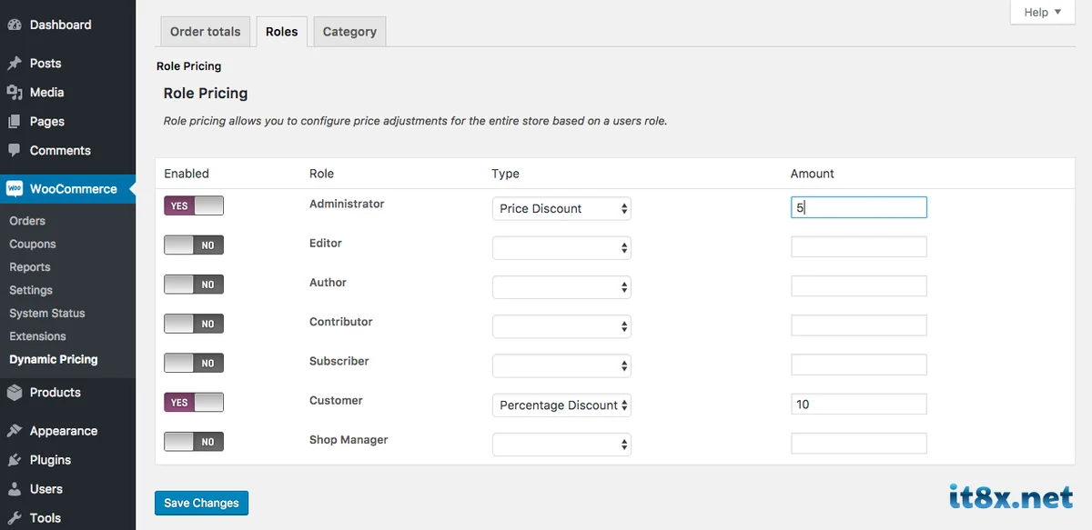The image size is (1092, 530).
Task: Open the Orders submenu item
Action: (27, 221)
